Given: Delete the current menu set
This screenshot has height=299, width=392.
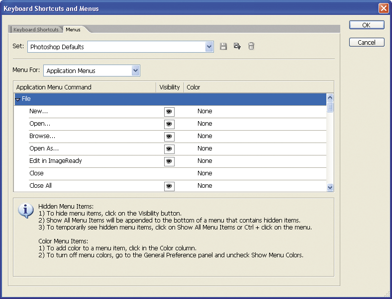Looking at the screenshot, I should click(x=251, y=47).
